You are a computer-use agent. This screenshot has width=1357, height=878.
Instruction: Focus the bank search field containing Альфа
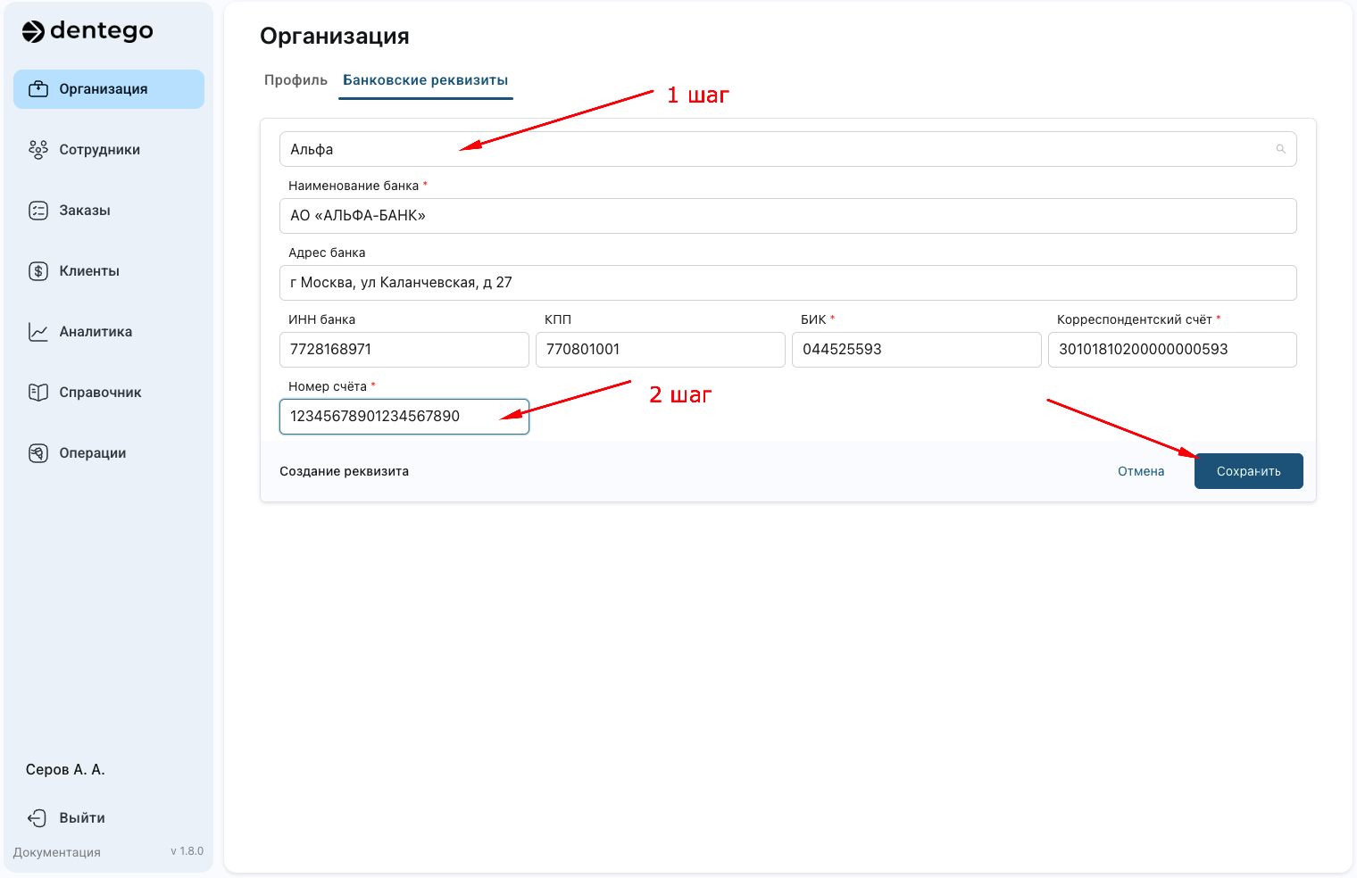(768, 149)
